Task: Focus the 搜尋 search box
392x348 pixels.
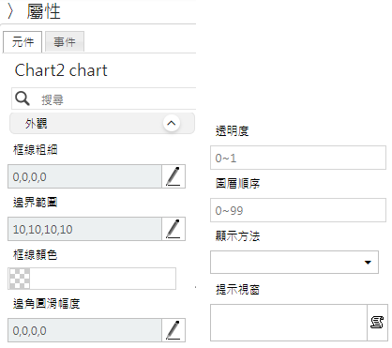Action: [115, 99]
